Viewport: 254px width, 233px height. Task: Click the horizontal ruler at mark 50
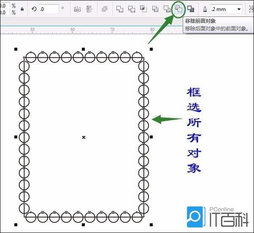[32, 30]
